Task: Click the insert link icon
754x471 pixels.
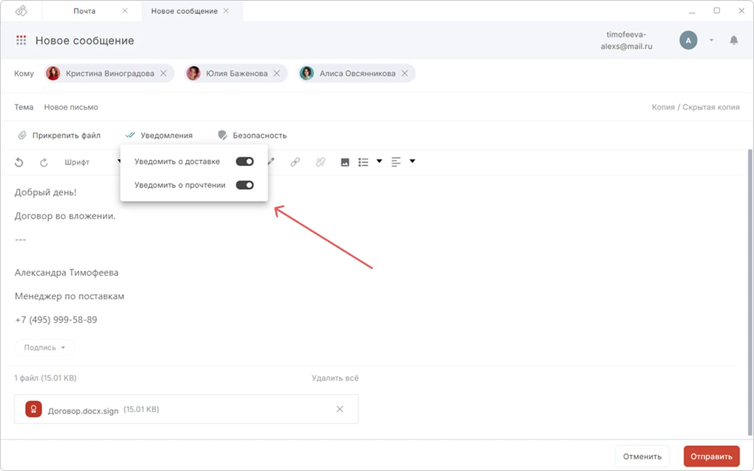Action: pos(295,162)
